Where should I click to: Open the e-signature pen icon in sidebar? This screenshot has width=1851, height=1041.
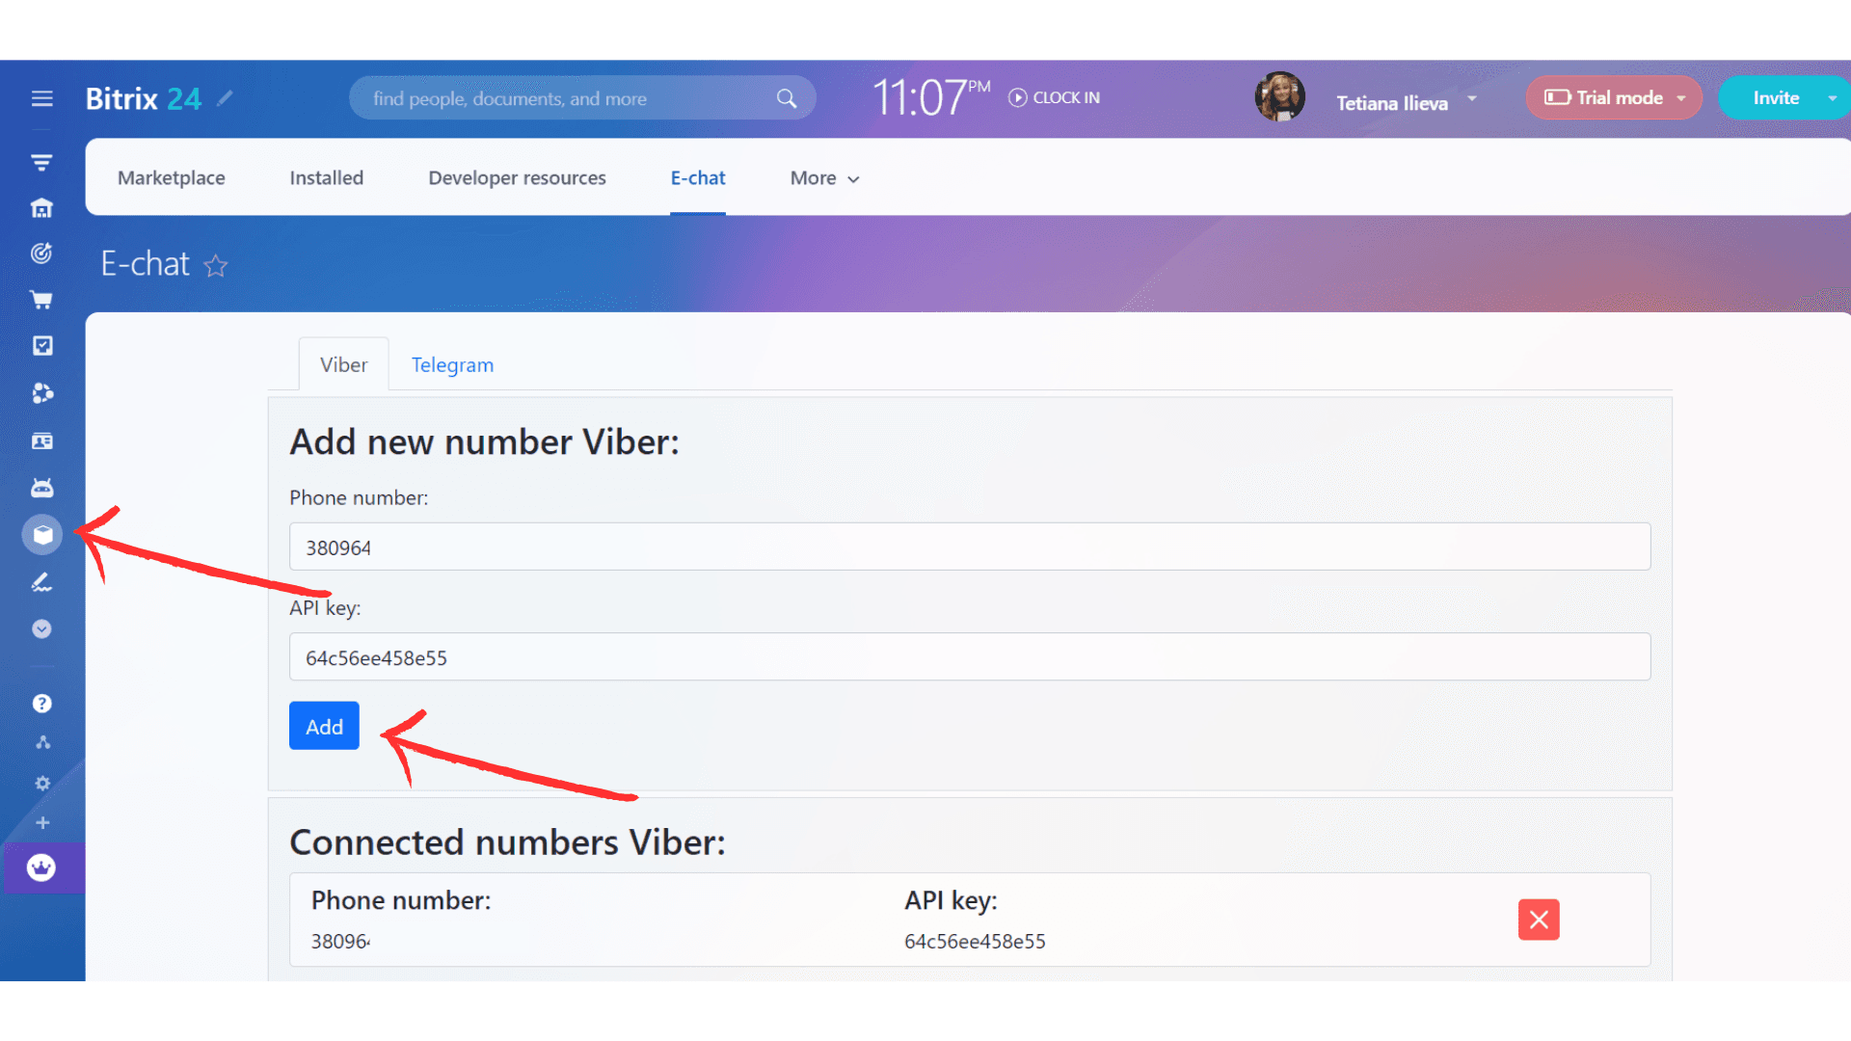click(41, 582)
